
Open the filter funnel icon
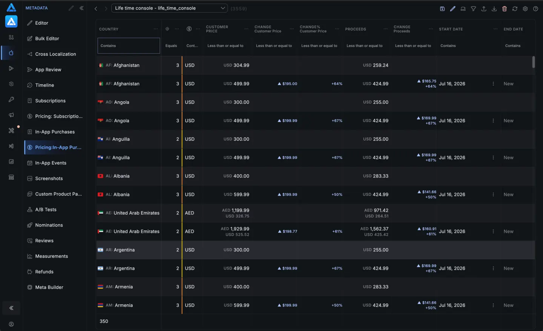coord(473,9)
